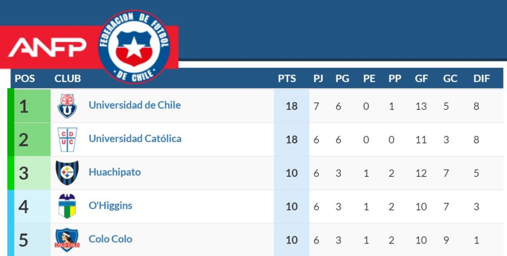Open the O'Higgins team link
The image size is (507, 256).
pos(110,205)
